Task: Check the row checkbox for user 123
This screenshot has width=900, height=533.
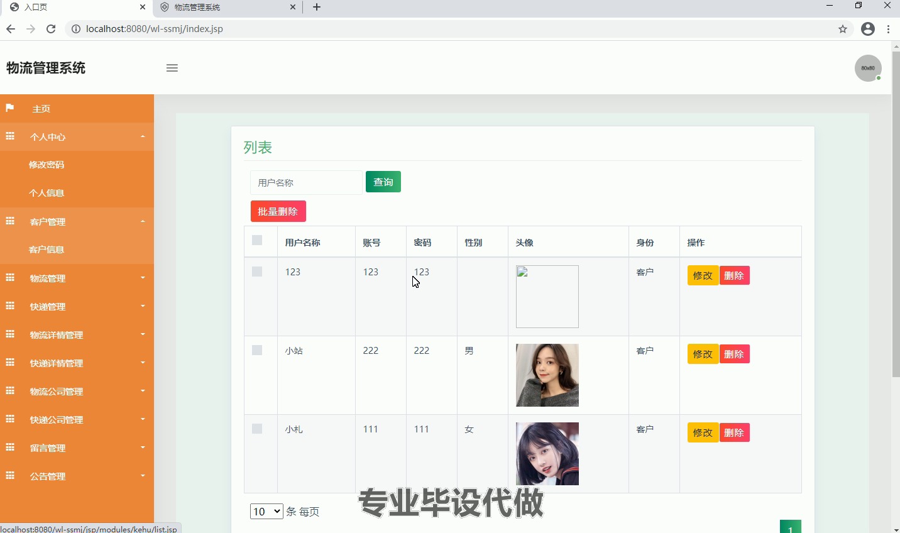Action: pos(257,272)
